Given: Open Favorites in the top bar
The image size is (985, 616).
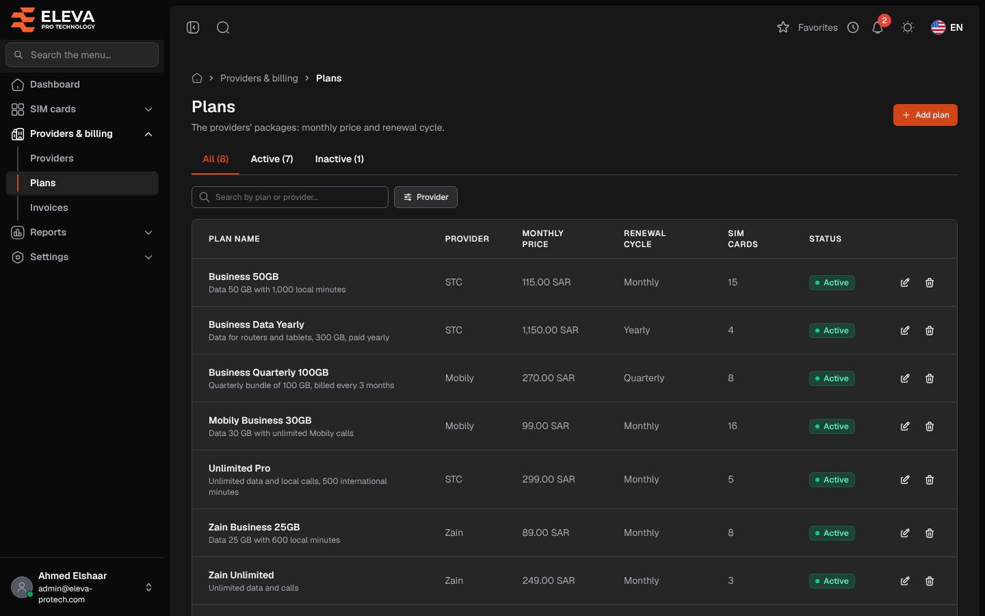Looking at the screenshot, I should tap(808, 27).
